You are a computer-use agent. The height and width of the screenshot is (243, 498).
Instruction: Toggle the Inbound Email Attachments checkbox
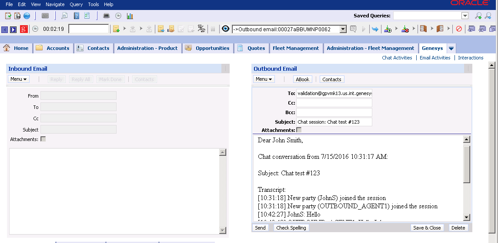43,139
